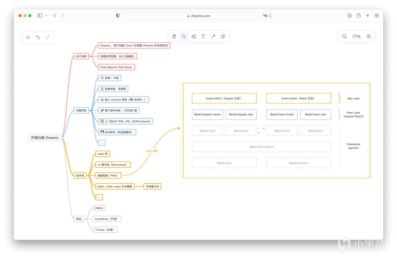Select the XMind node
Screen dimensions: 397x258
(99, 208)
